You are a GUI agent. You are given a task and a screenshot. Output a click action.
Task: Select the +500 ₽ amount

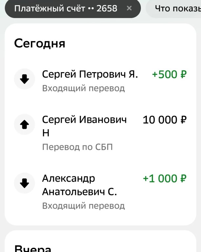169,74
